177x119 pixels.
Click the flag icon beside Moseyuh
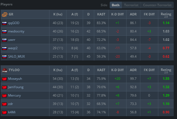click(x=4, y=79)
